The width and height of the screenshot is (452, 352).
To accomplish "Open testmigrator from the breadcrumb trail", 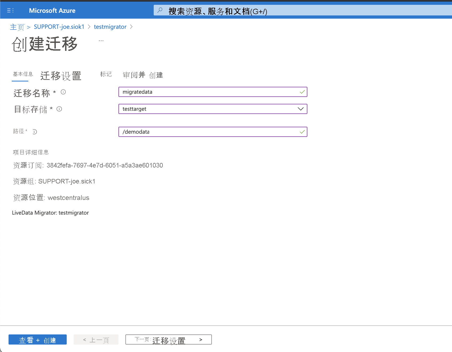I will [x=110, y=27].
